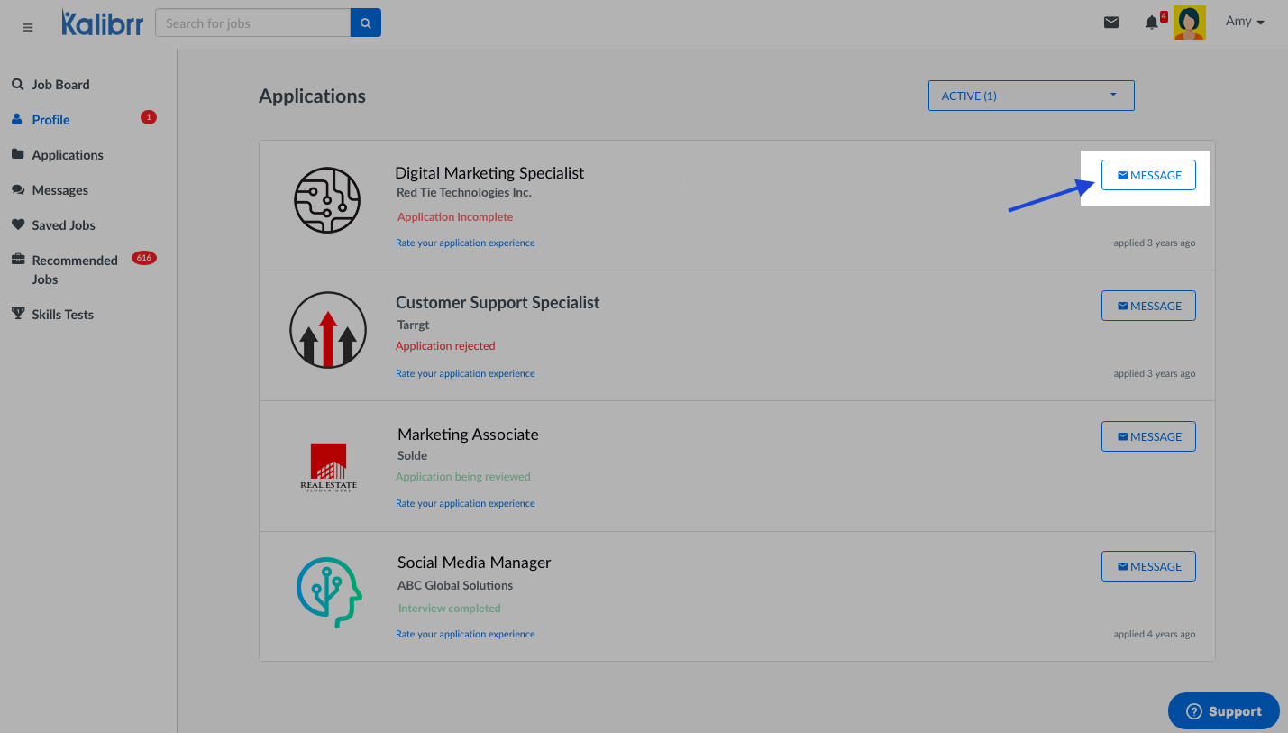Click the search magnifier button

click(366, 23)
